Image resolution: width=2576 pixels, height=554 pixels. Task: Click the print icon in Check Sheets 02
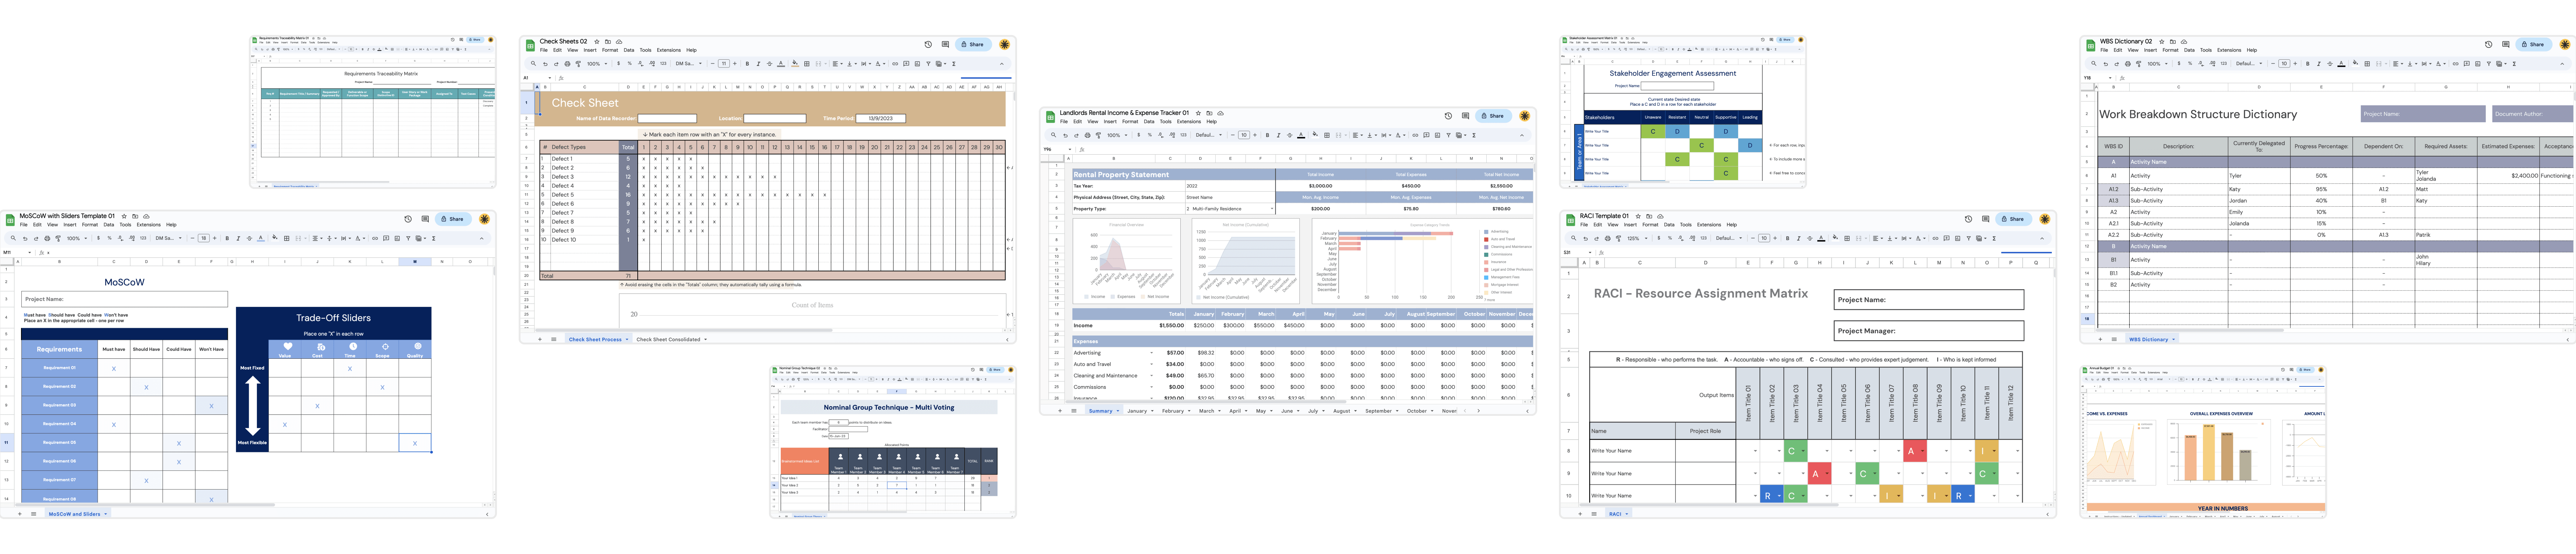568,64
